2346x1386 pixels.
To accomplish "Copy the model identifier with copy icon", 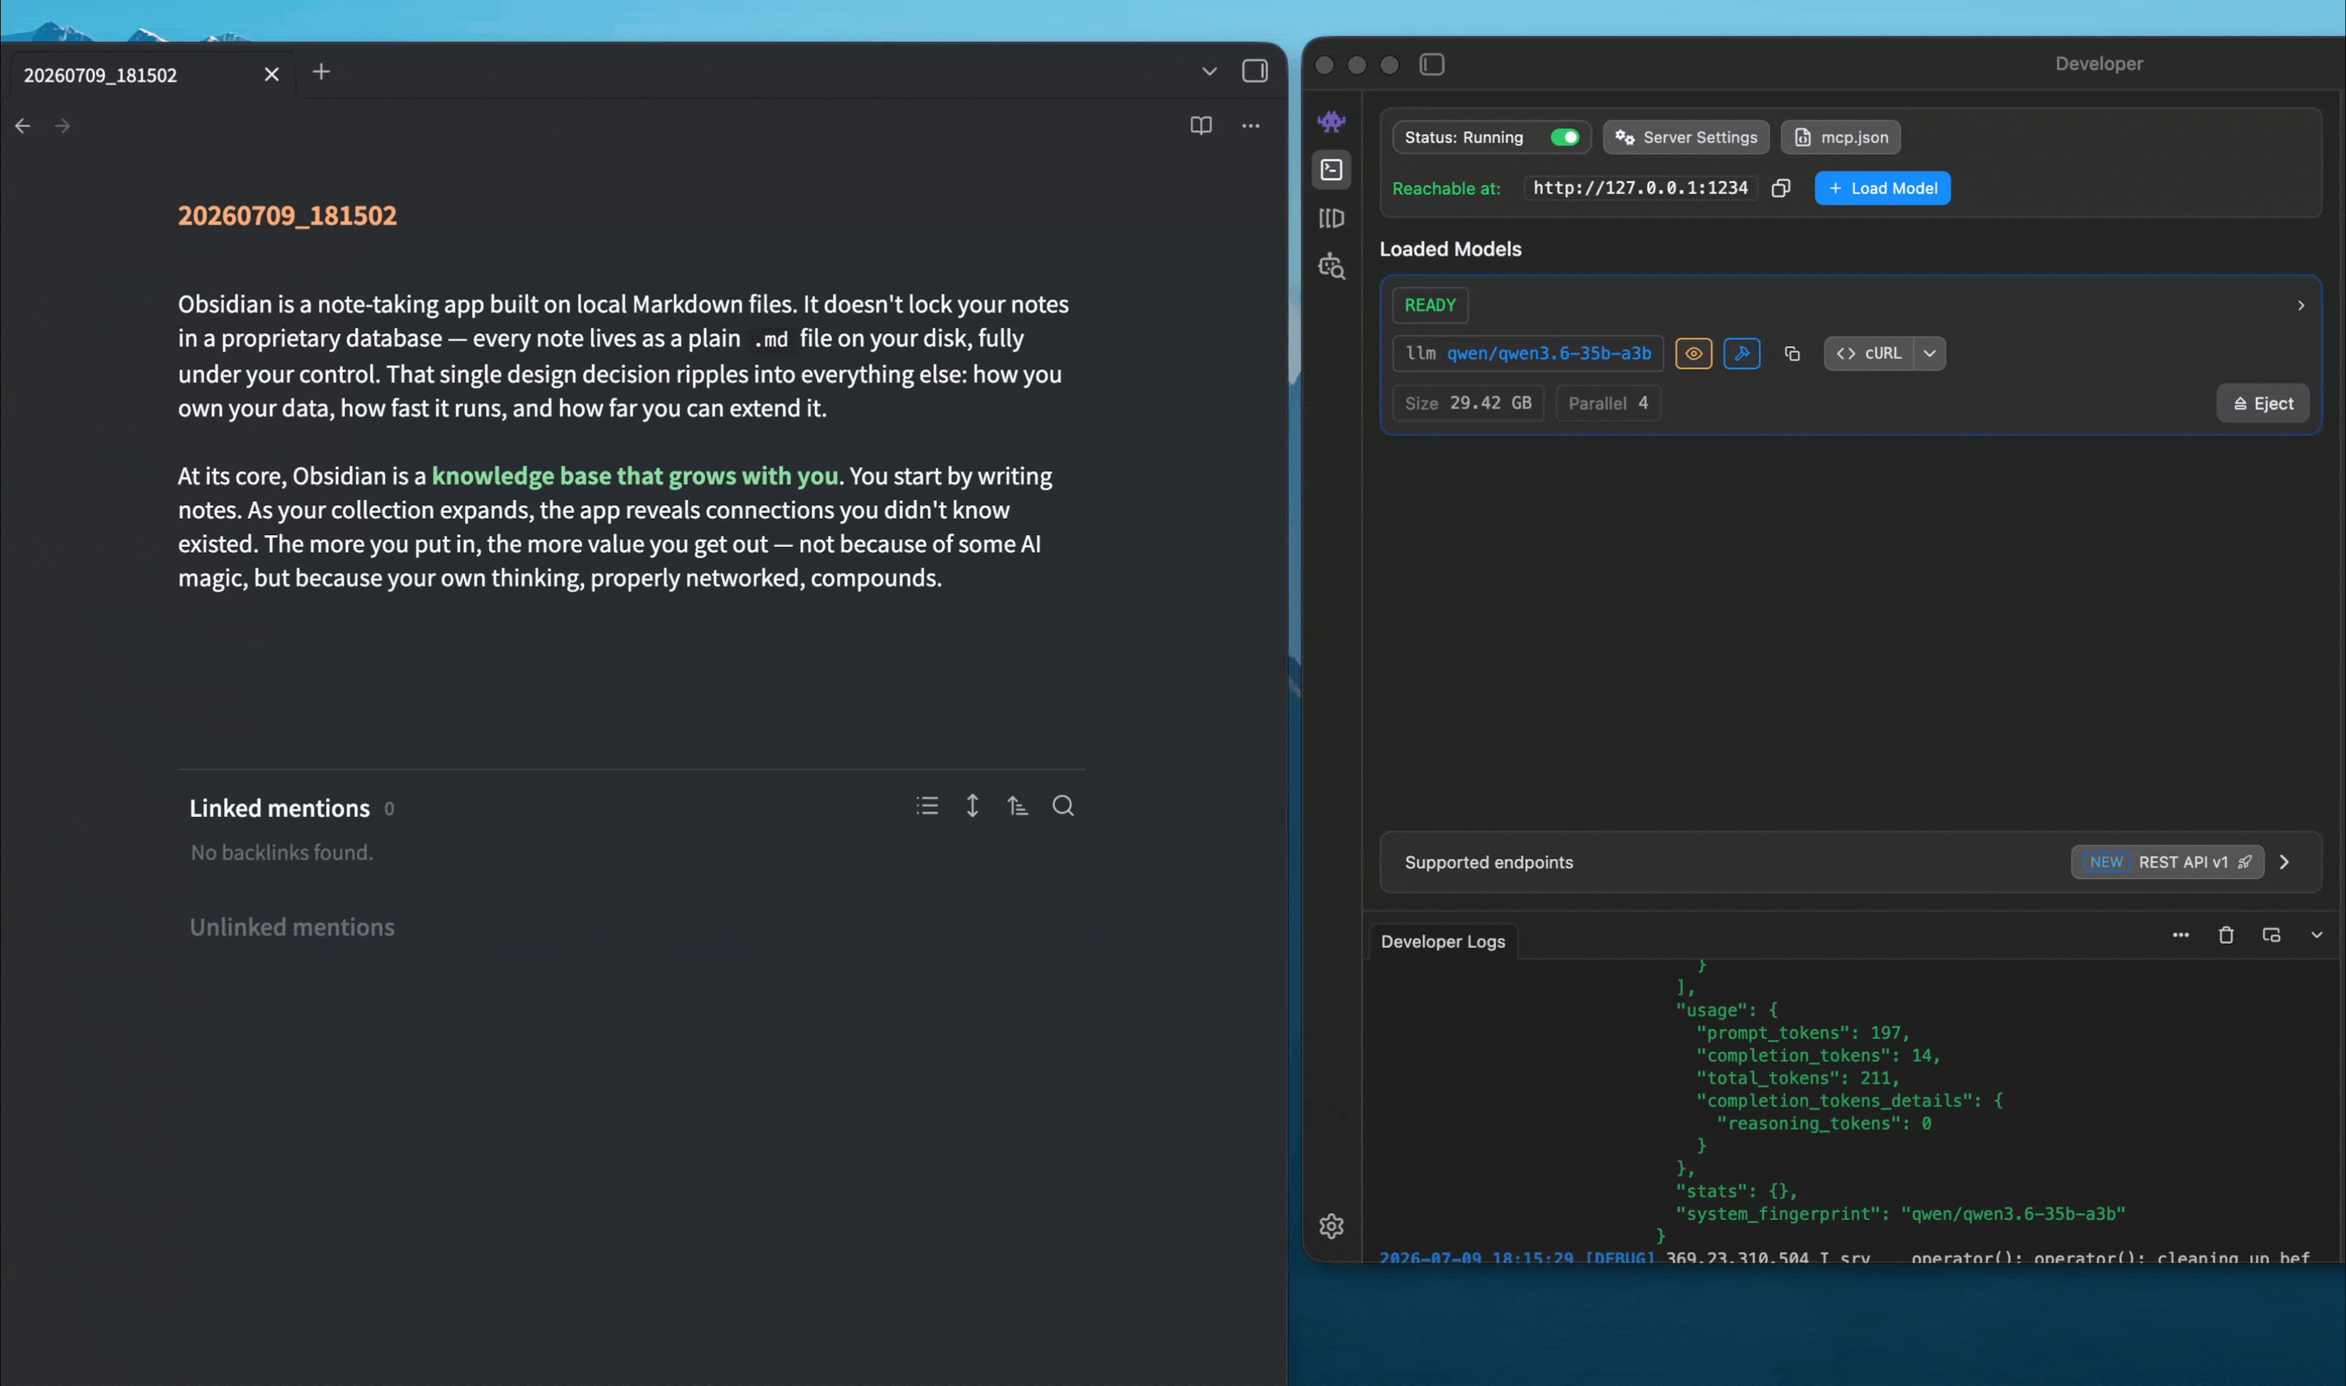I will click(x=1791, y=354).
